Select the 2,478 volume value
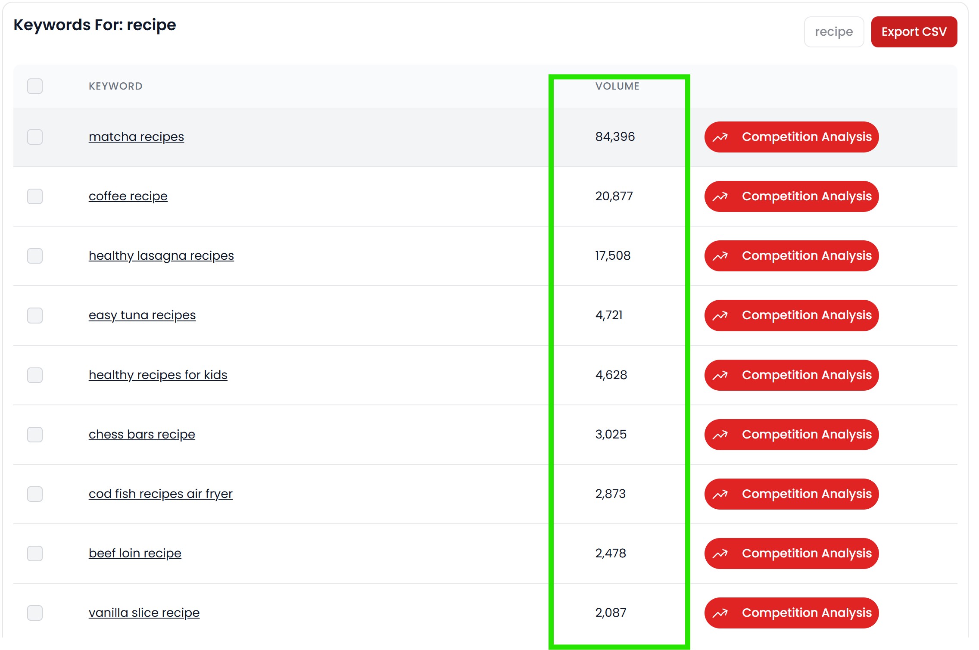The image size is (979, 650). [611, 554]
